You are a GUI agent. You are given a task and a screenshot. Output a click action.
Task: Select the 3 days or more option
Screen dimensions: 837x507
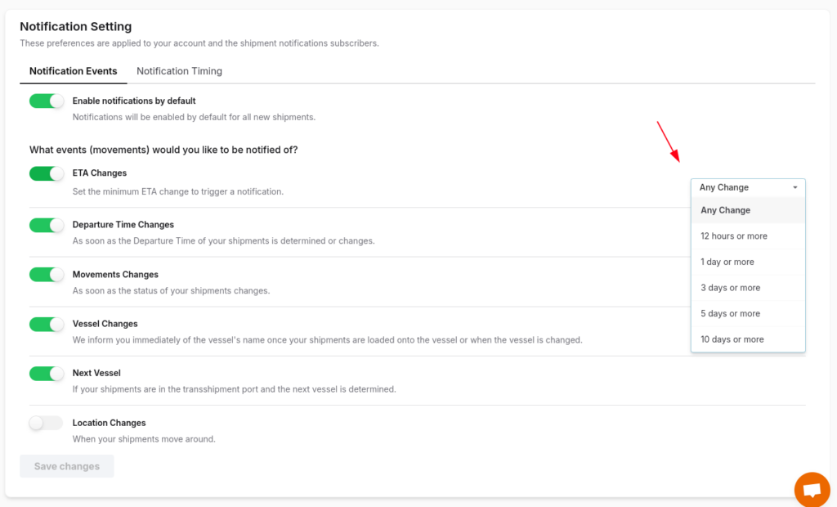point(730,288)
